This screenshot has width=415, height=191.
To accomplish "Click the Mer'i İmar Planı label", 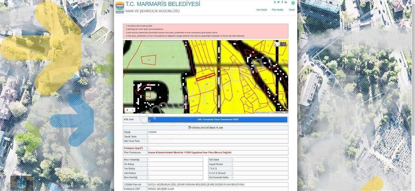I will tap(132, 141).
